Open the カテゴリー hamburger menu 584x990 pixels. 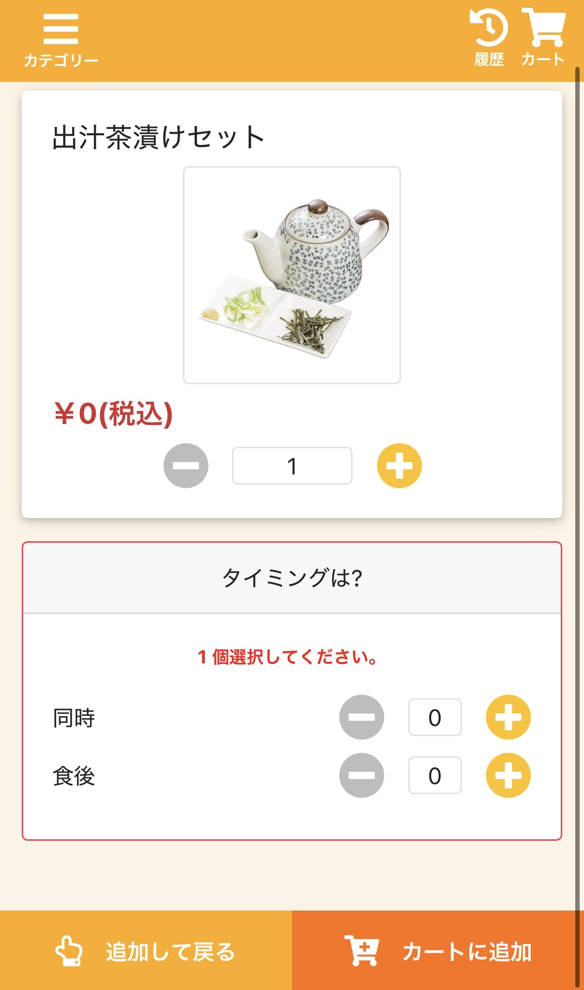click(x=61, y=40)
